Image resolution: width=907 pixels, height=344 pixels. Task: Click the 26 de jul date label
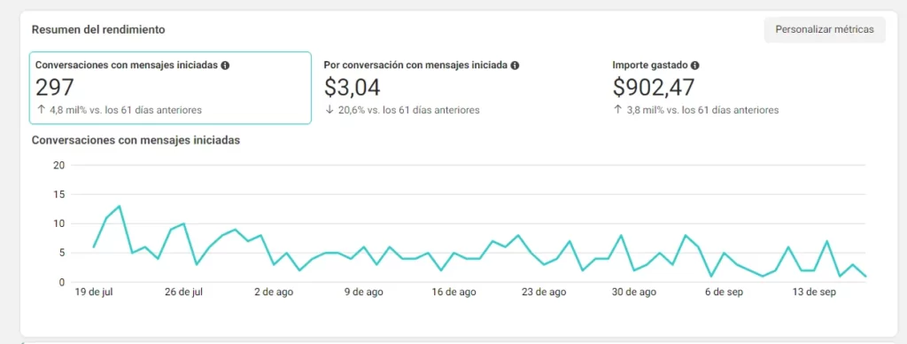pos(183,293)
